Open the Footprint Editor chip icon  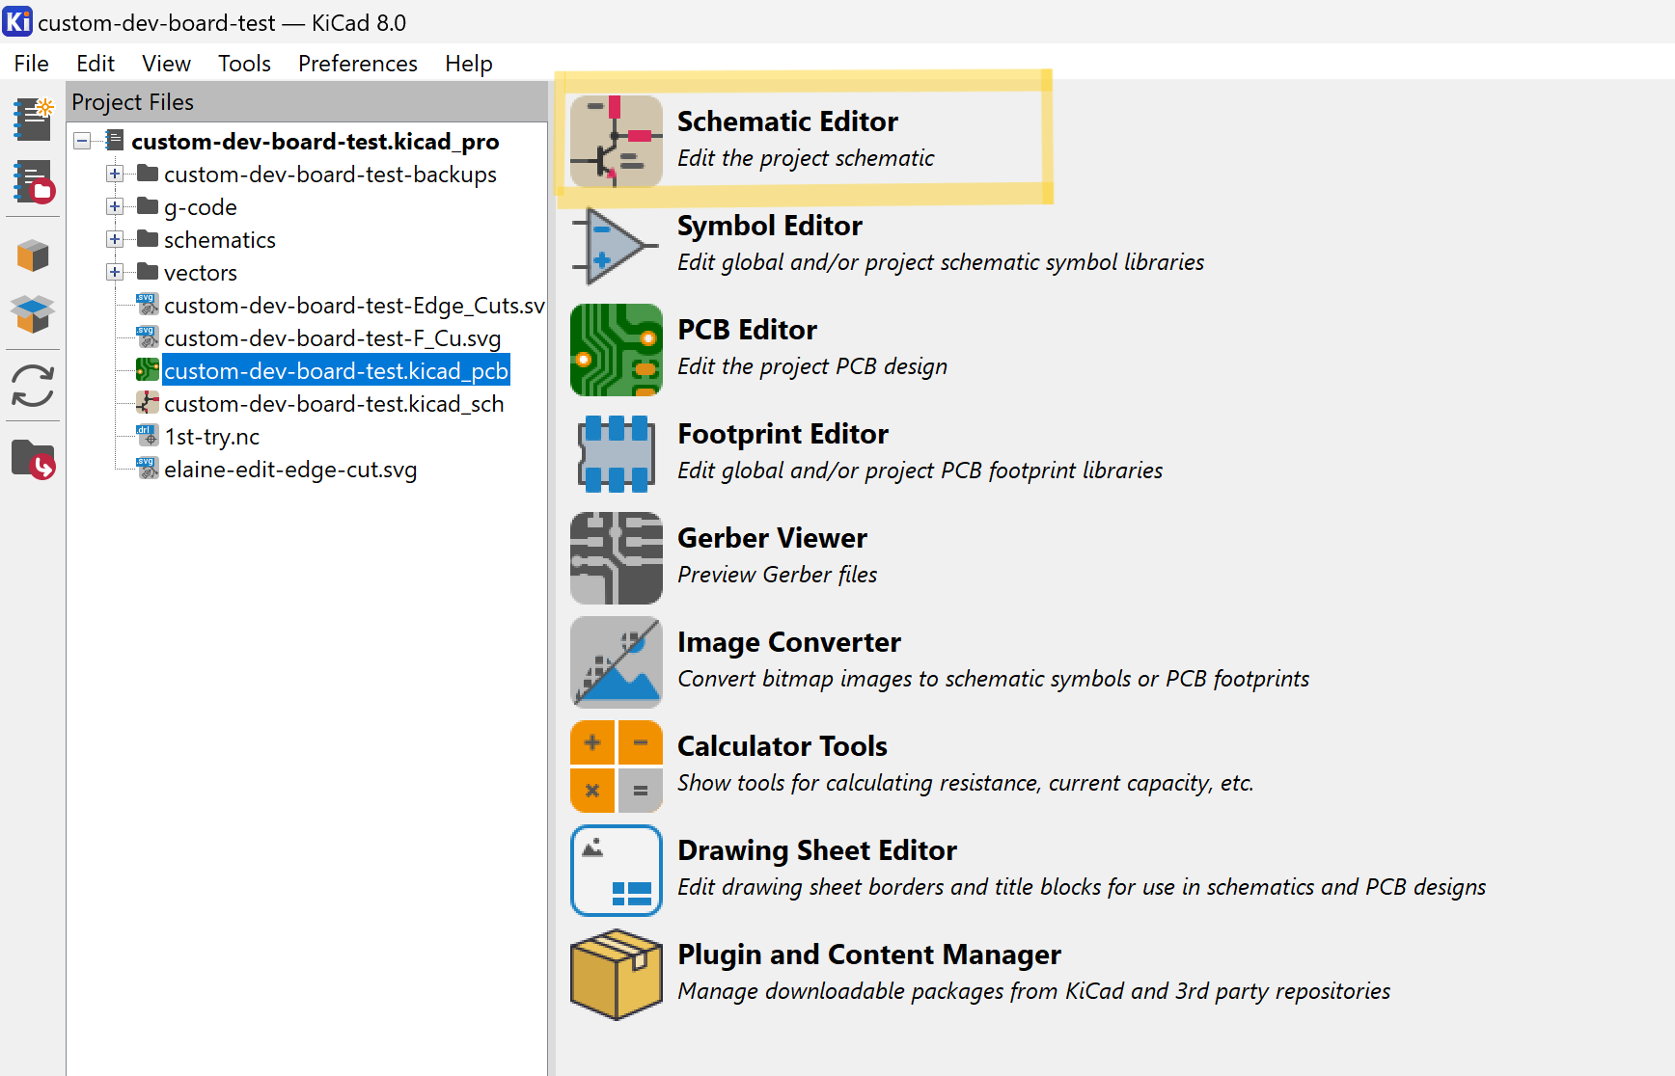pos(616,453)
